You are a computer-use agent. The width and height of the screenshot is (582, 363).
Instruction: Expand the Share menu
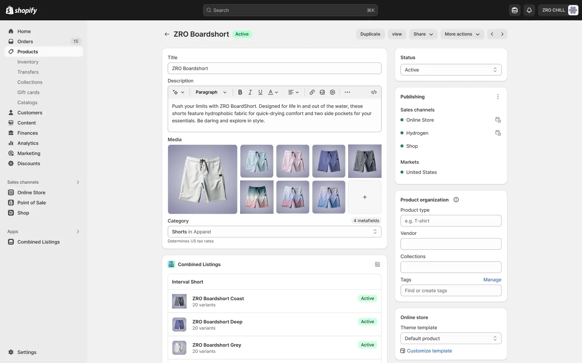click(423, 34)
